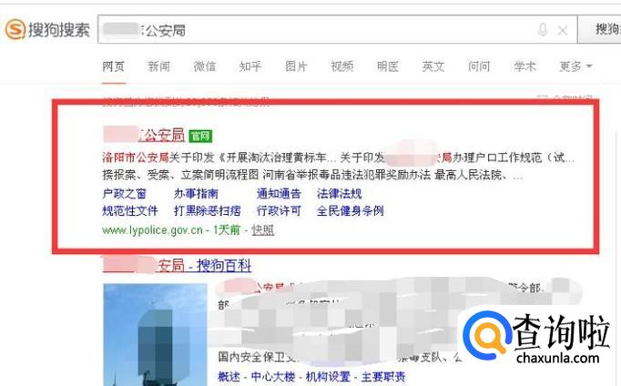The width and height of the screenshot is (621, 386).
Task: Open the 中心大楼 section link
Action: pos(273,377)
